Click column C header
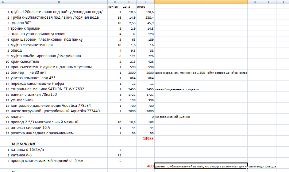Screen dimensions: 289x172 (x=115, y=2)
